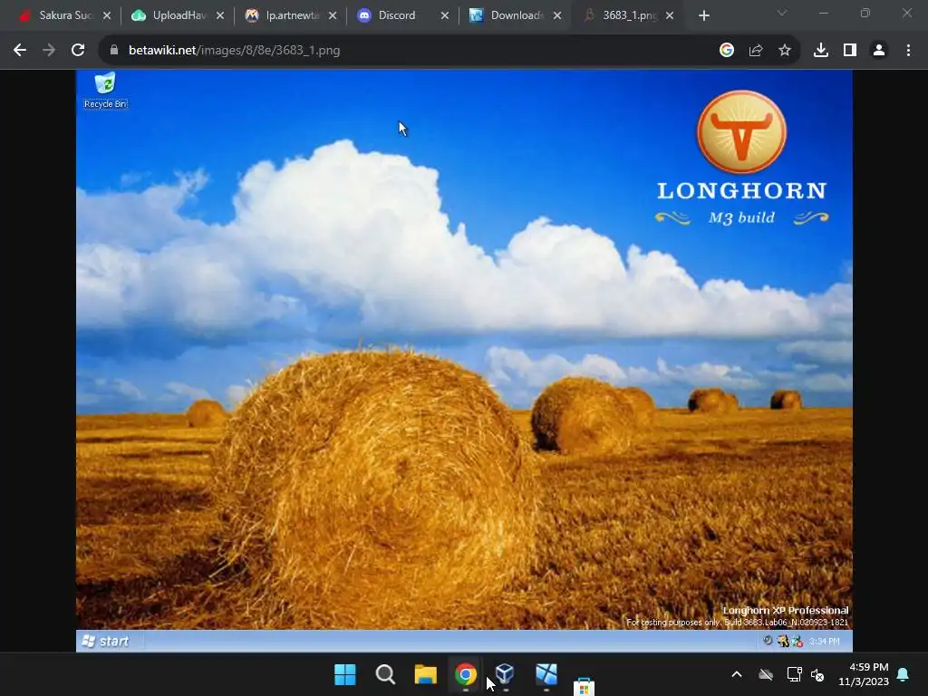928x696 pixels.
Task: Open taskbar Search magnifier
Action: (x=385, y=674)
